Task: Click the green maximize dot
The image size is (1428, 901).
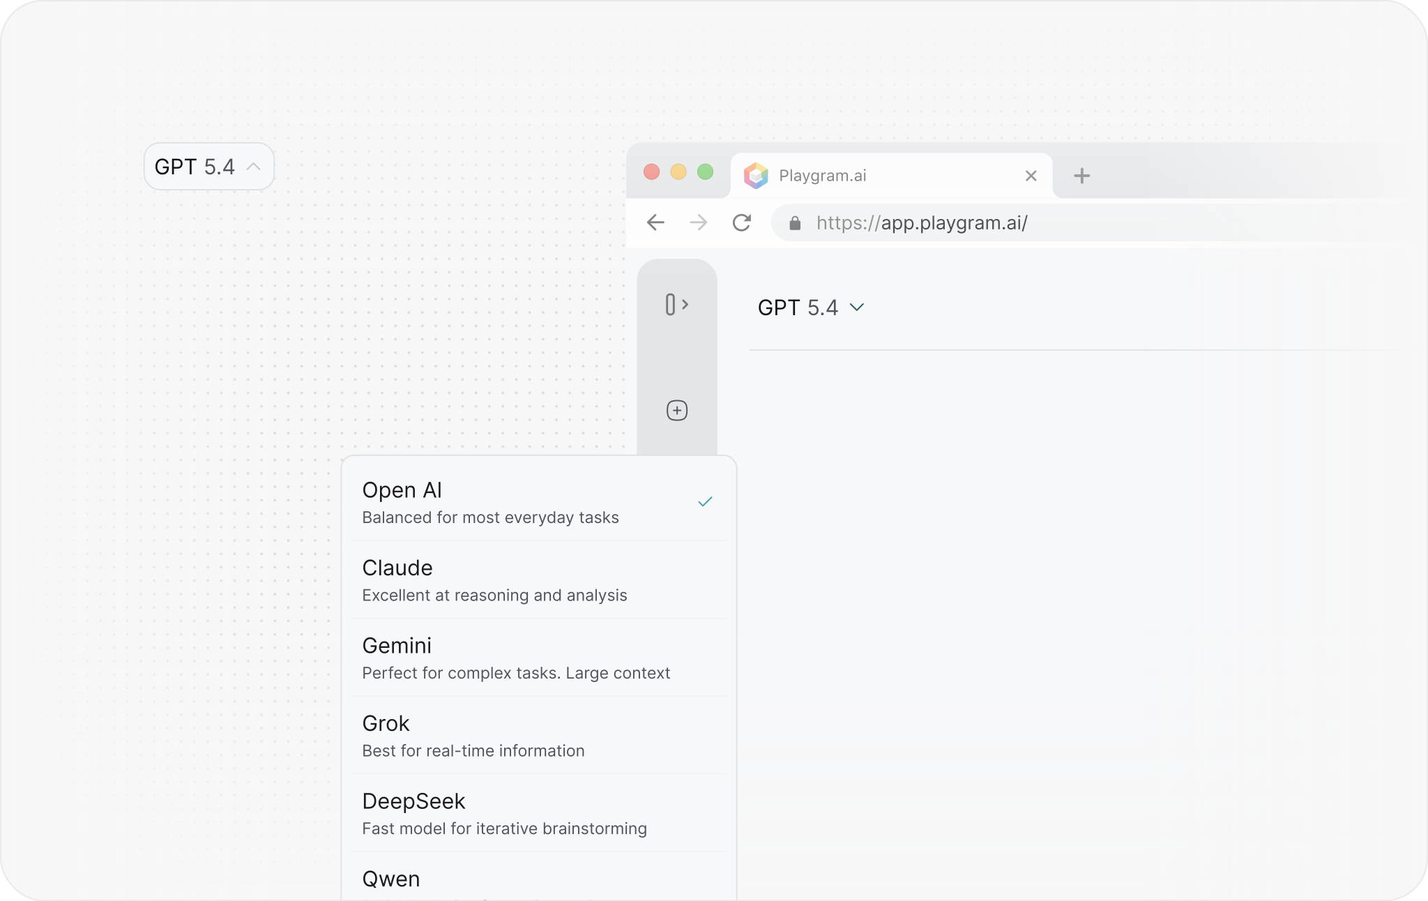Action: point(706,172)
